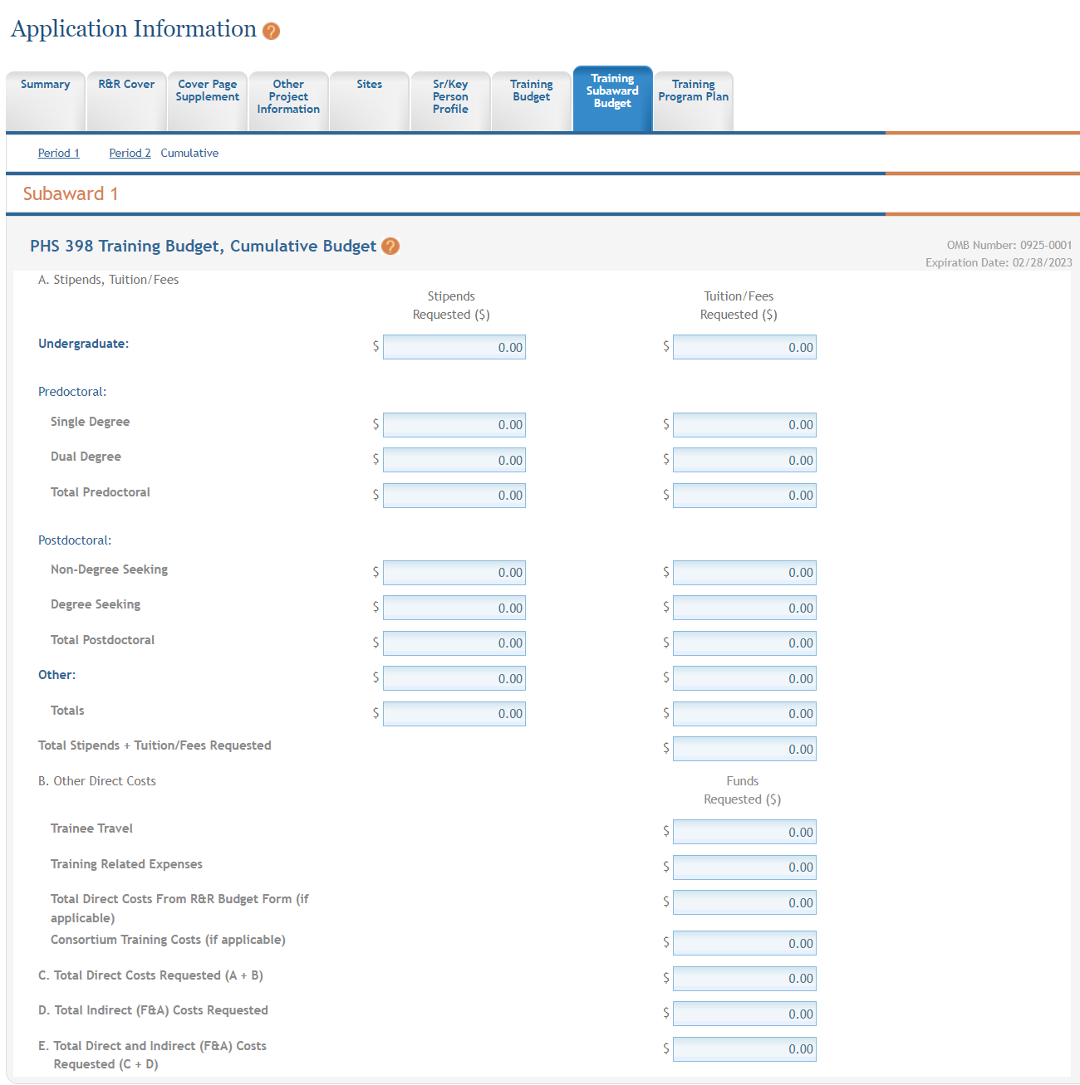Click the Period 1 link

(58, 153)
